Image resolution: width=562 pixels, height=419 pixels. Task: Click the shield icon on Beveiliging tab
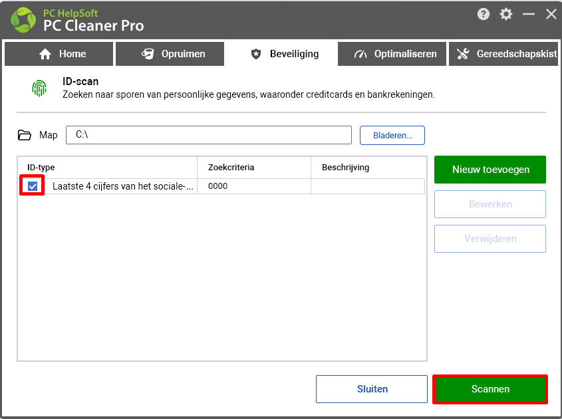coord(256,54)
